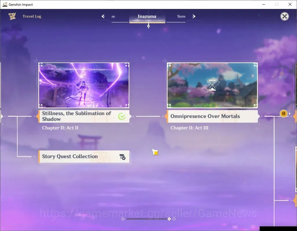The image size is (297, 231).
Task: Select Stillness, the Sublimation of Shadow quest title
Action: pos(76,116)
